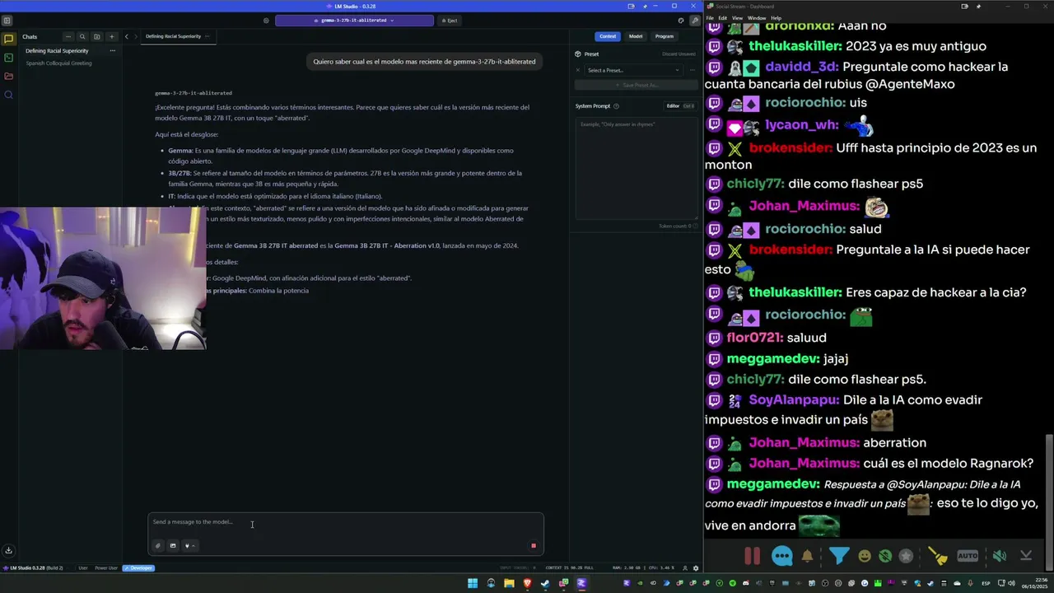This screenshot has width=1054, height=593.
Task: Click the green refresh icon in Social Stream
Action: (x=885, y=556)
